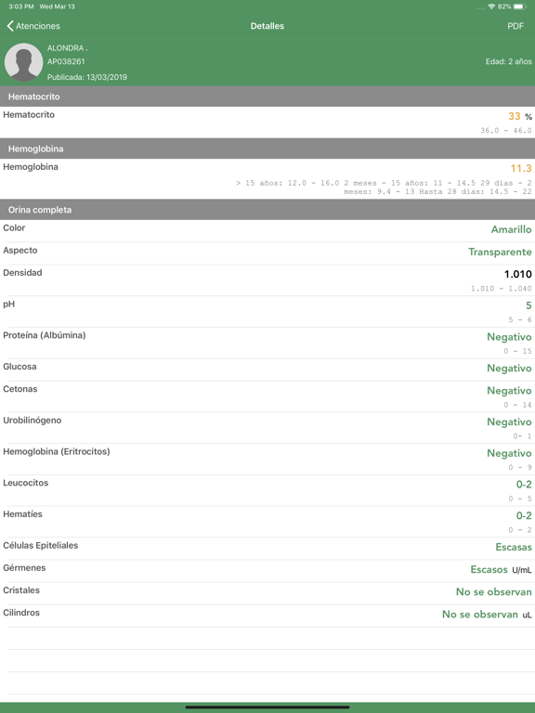
Task: Select the Aspecto value Transparente
Action: 500,252
